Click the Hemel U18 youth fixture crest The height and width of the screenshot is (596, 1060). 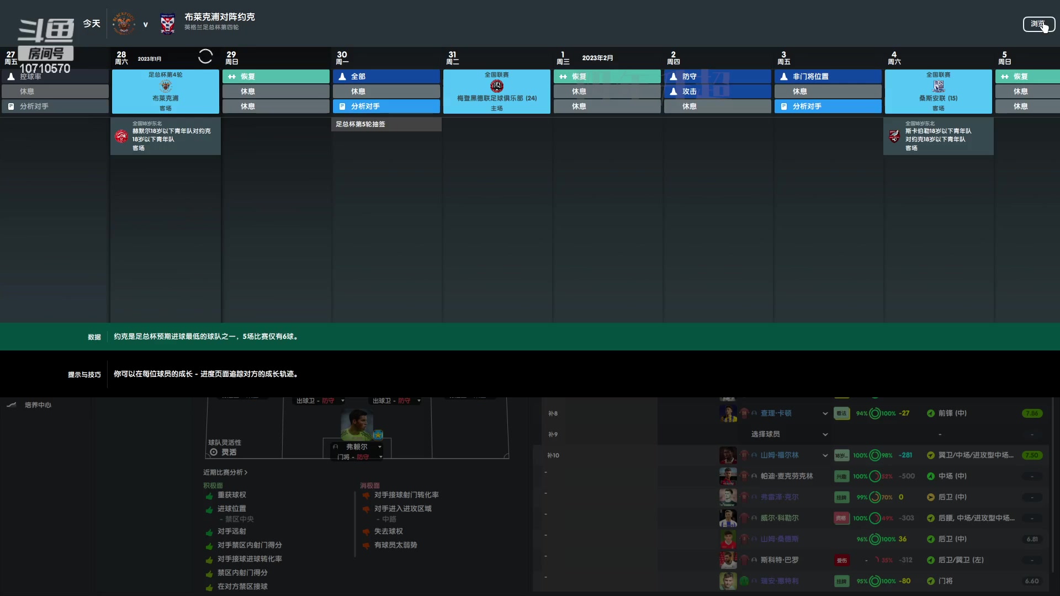tap(121, 136)
